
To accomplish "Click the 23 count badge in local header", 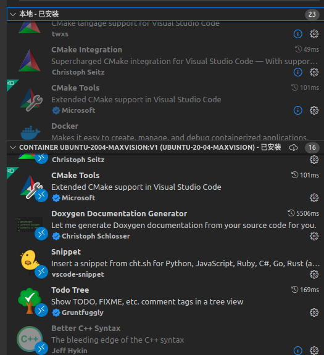I will tap(312, 14).
